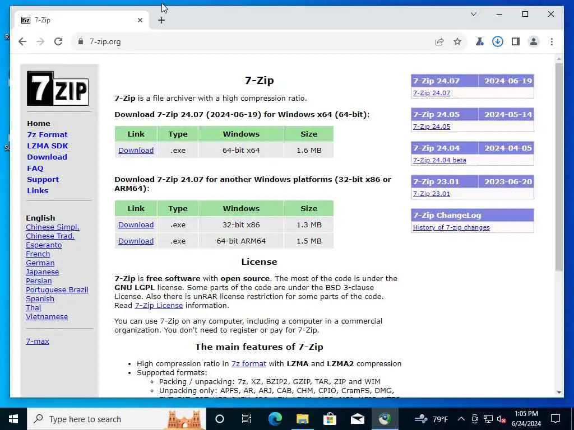Open the 7z Format page
The image size is (574, 430).
click(47, 134)
